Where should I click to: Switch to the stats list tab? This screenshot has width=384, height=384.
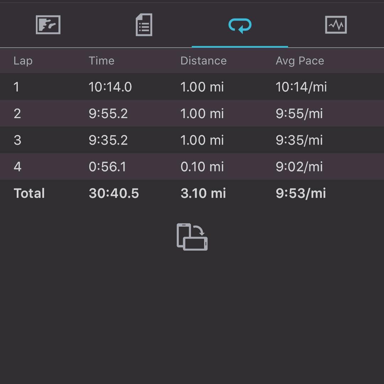tap(144, 25)
